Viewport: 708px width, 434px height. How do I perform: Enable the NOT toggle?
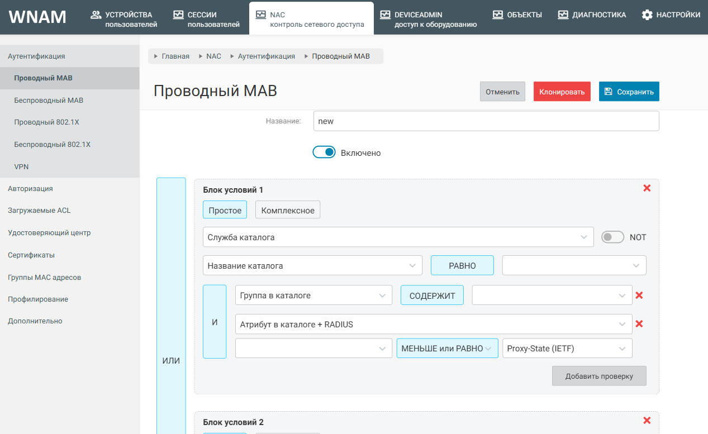point(612,237)
